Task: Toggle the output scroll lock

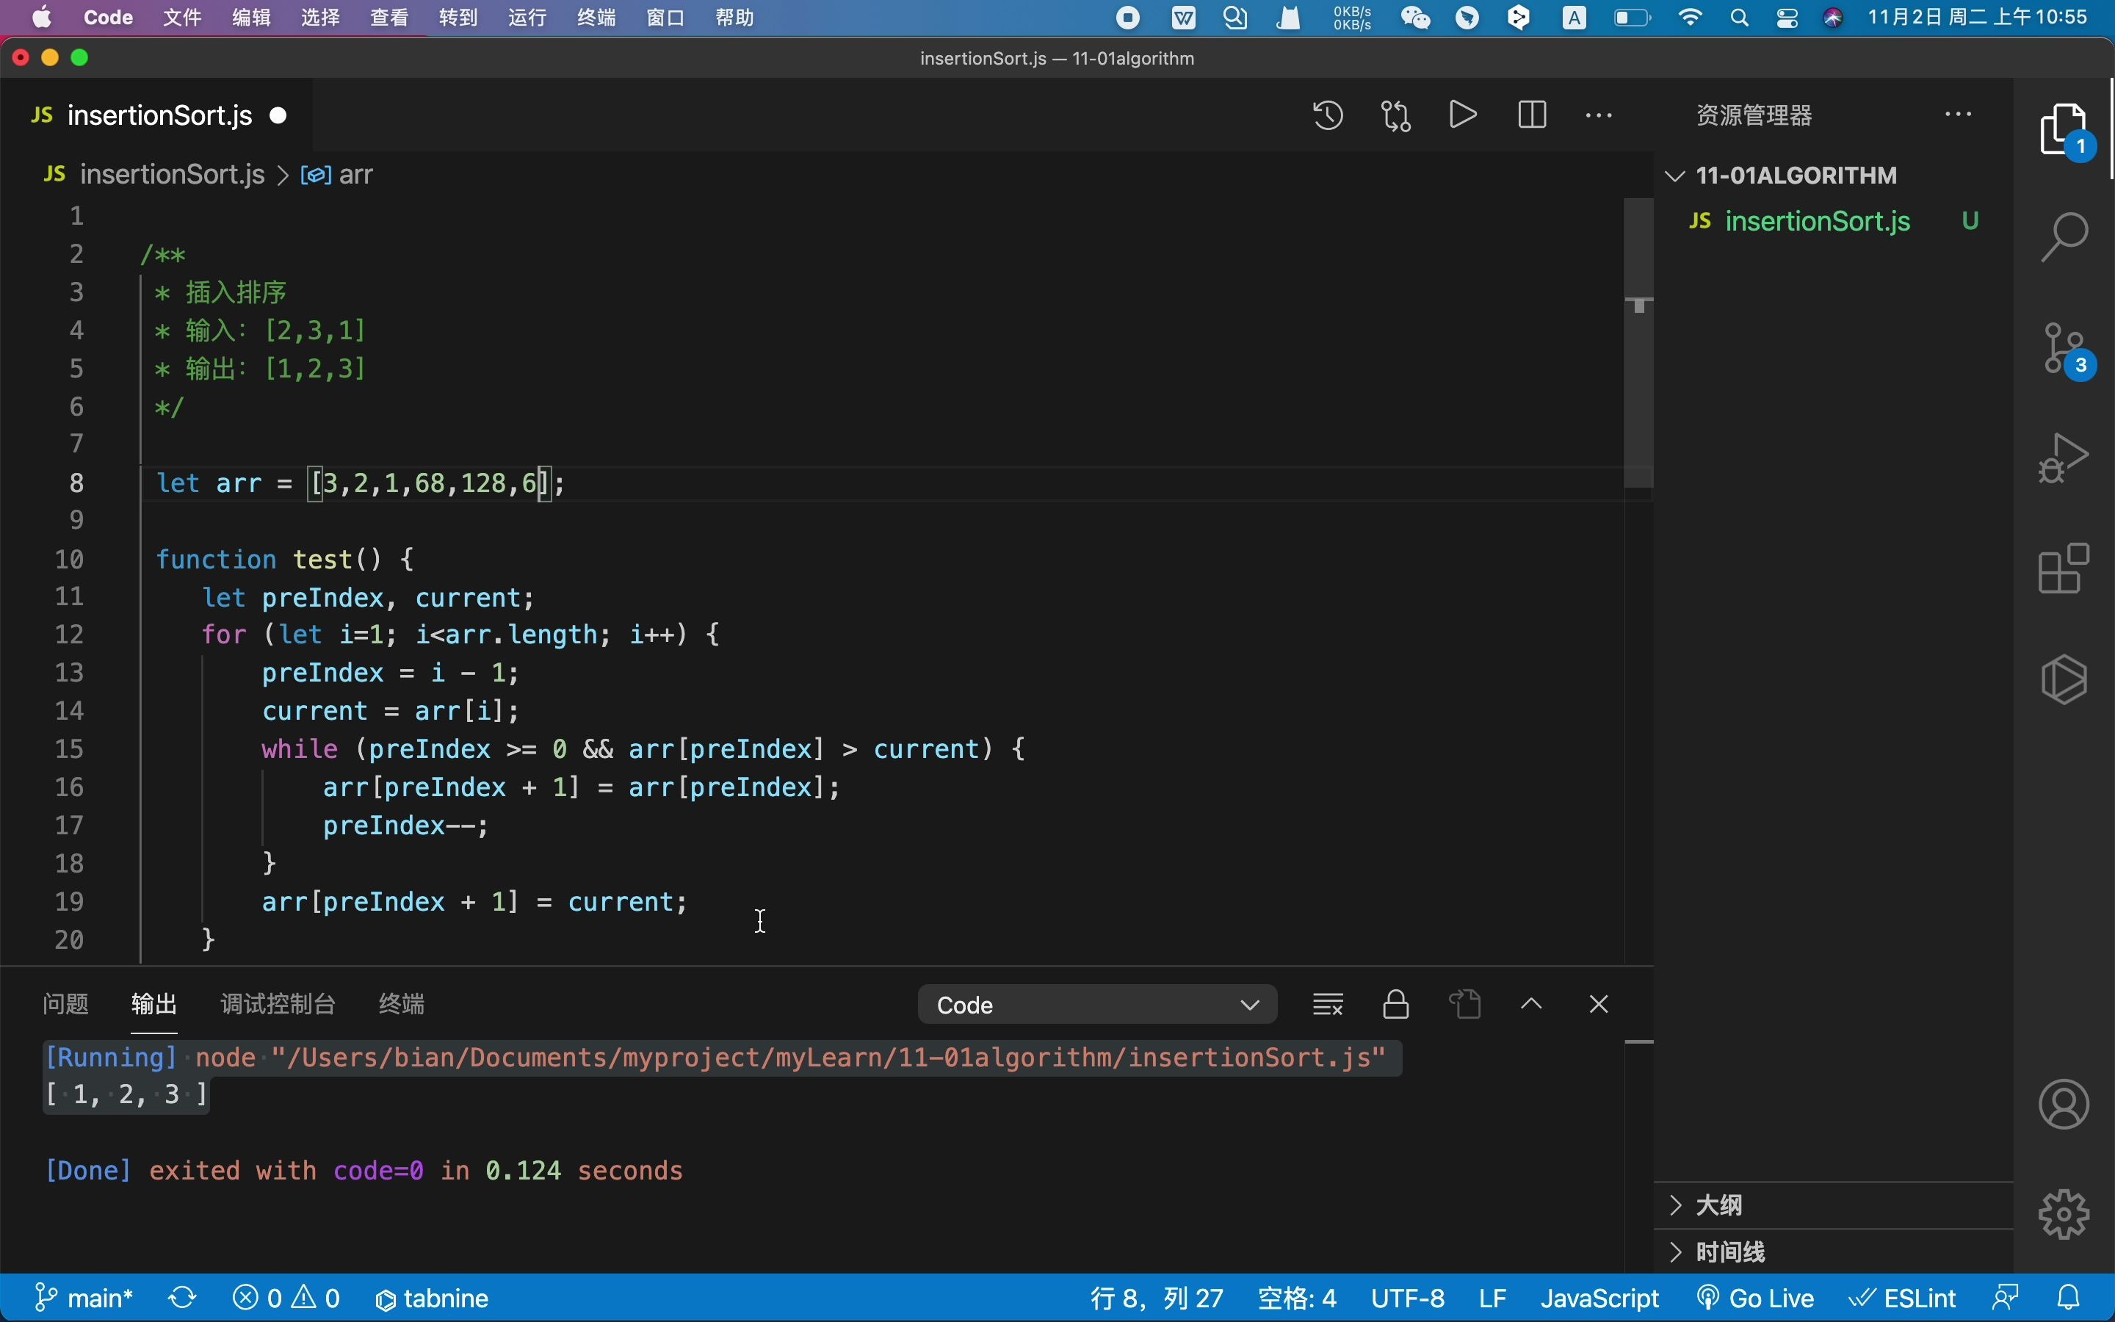Action: 1396,1004
